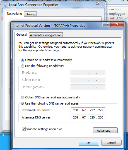Select Use the following IP address
128x150 pixels.
point(23,66)
